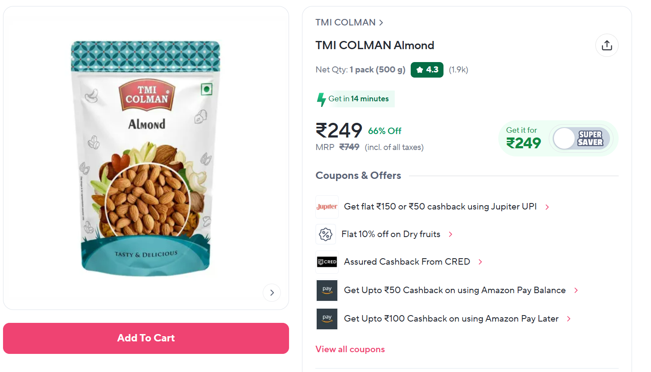
Task: Click View all coupons link
Action: tap(350, 349)
